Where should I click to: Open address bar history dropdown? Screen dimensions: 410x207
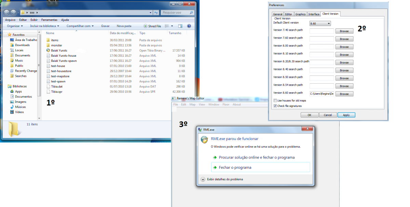coord(151,13)
